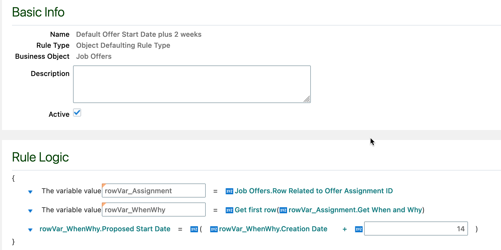This screenshot has height=250, width=501.
Task: Select rowVar_WhenWhy.Proposed Start Date field
Action: click(105, 229)
